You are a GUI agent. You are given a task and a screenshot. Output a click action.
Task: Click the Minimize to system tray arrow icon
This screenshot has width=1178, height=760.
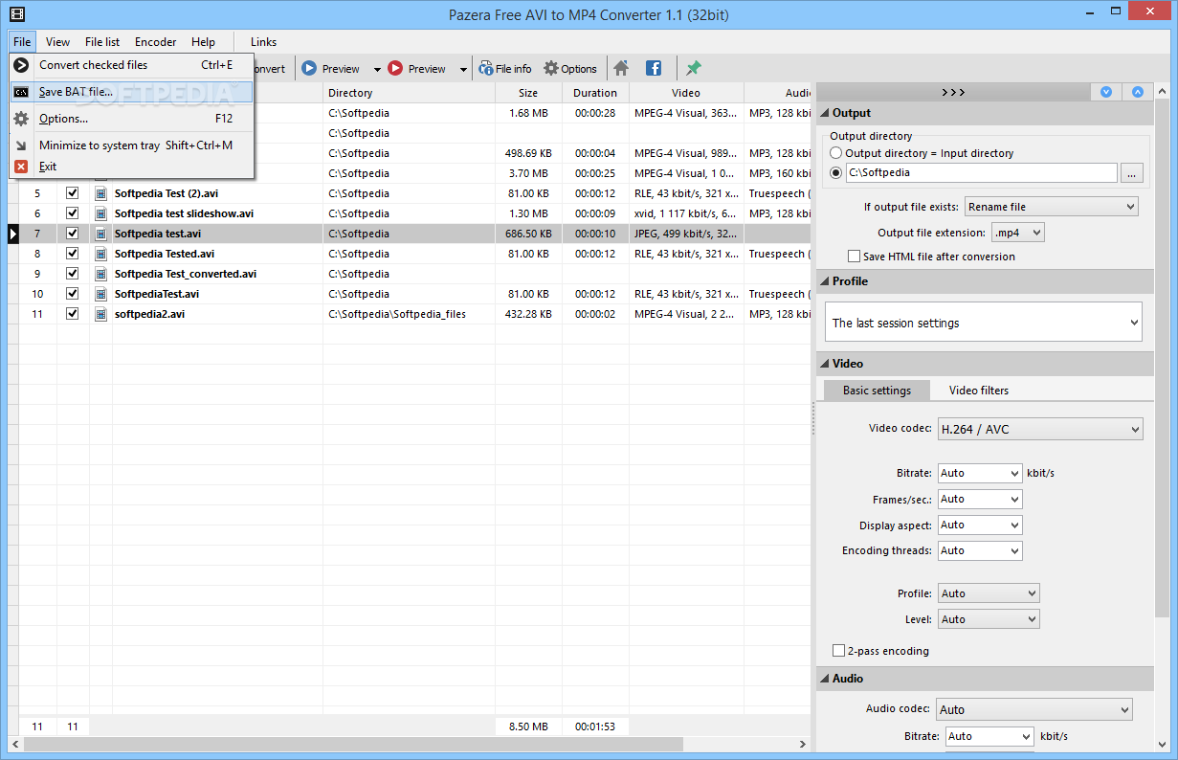coord(21,145)
